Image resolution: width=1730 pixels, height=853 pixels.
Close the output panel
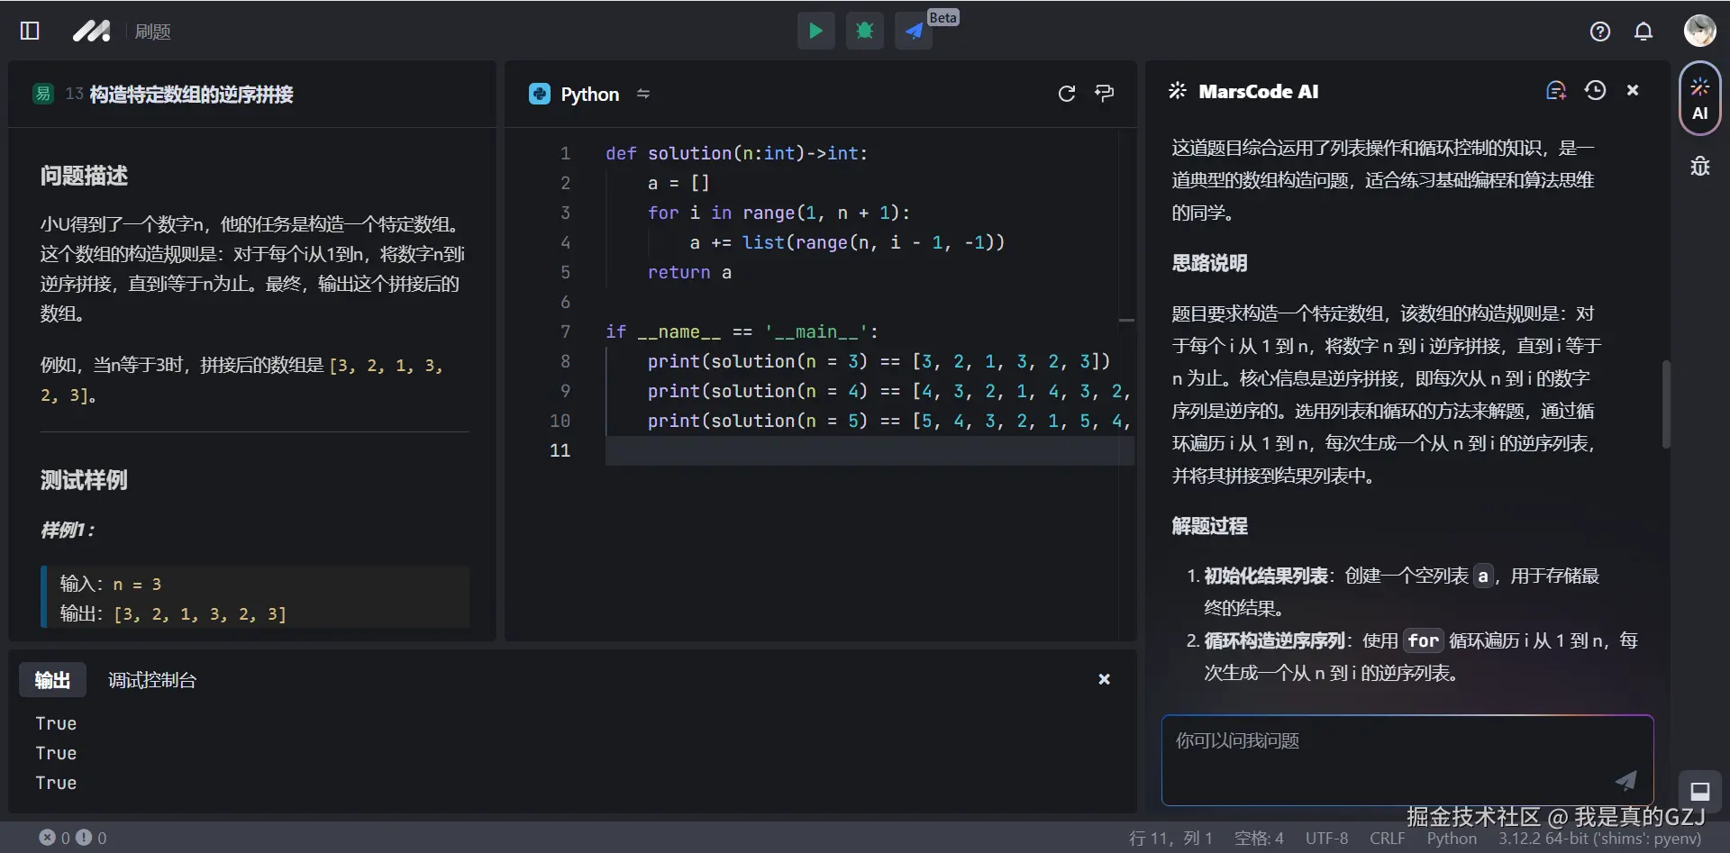[1104, 679]
